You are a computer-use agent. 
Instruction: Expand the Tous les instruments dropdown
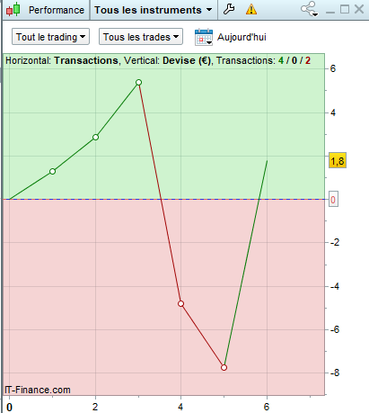[x=154, y=10]
